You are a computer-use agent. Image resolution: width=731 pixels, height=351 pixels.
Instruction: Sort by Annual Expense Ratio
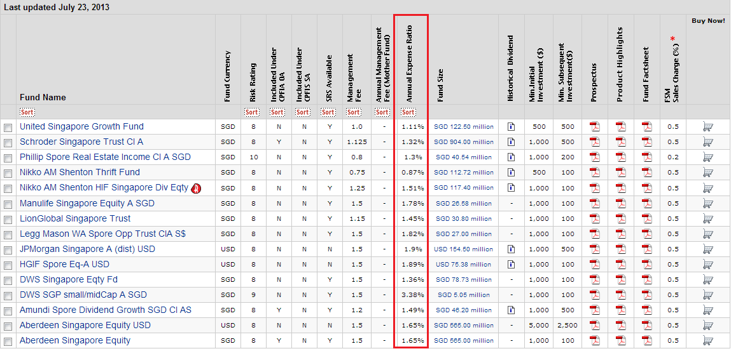click(408, 112)
